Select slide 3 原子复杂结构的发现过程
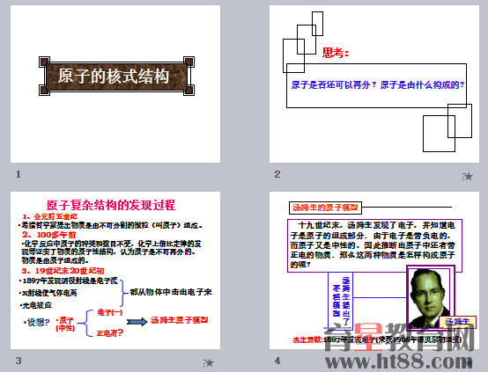The height and width of the screenshot is (372, 488). (x=115, y=270)
